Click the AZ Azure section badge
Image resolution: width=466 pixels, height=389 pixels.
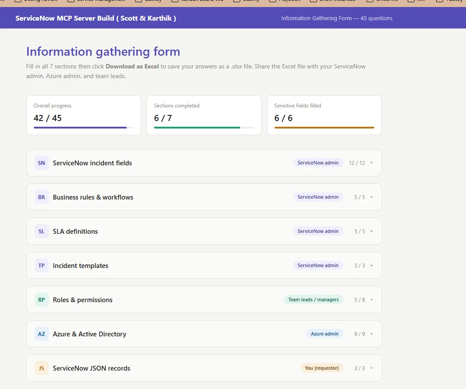tap(41, 334)
